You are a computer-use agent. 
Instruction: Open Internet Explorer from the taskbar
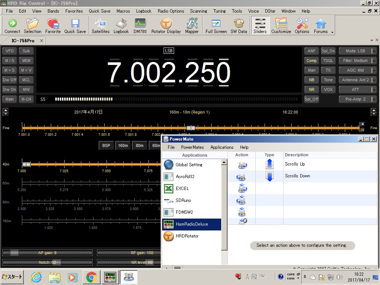pos(36,277)
